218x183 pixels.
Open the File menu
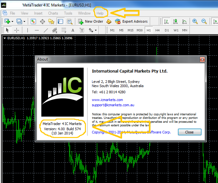12,13
